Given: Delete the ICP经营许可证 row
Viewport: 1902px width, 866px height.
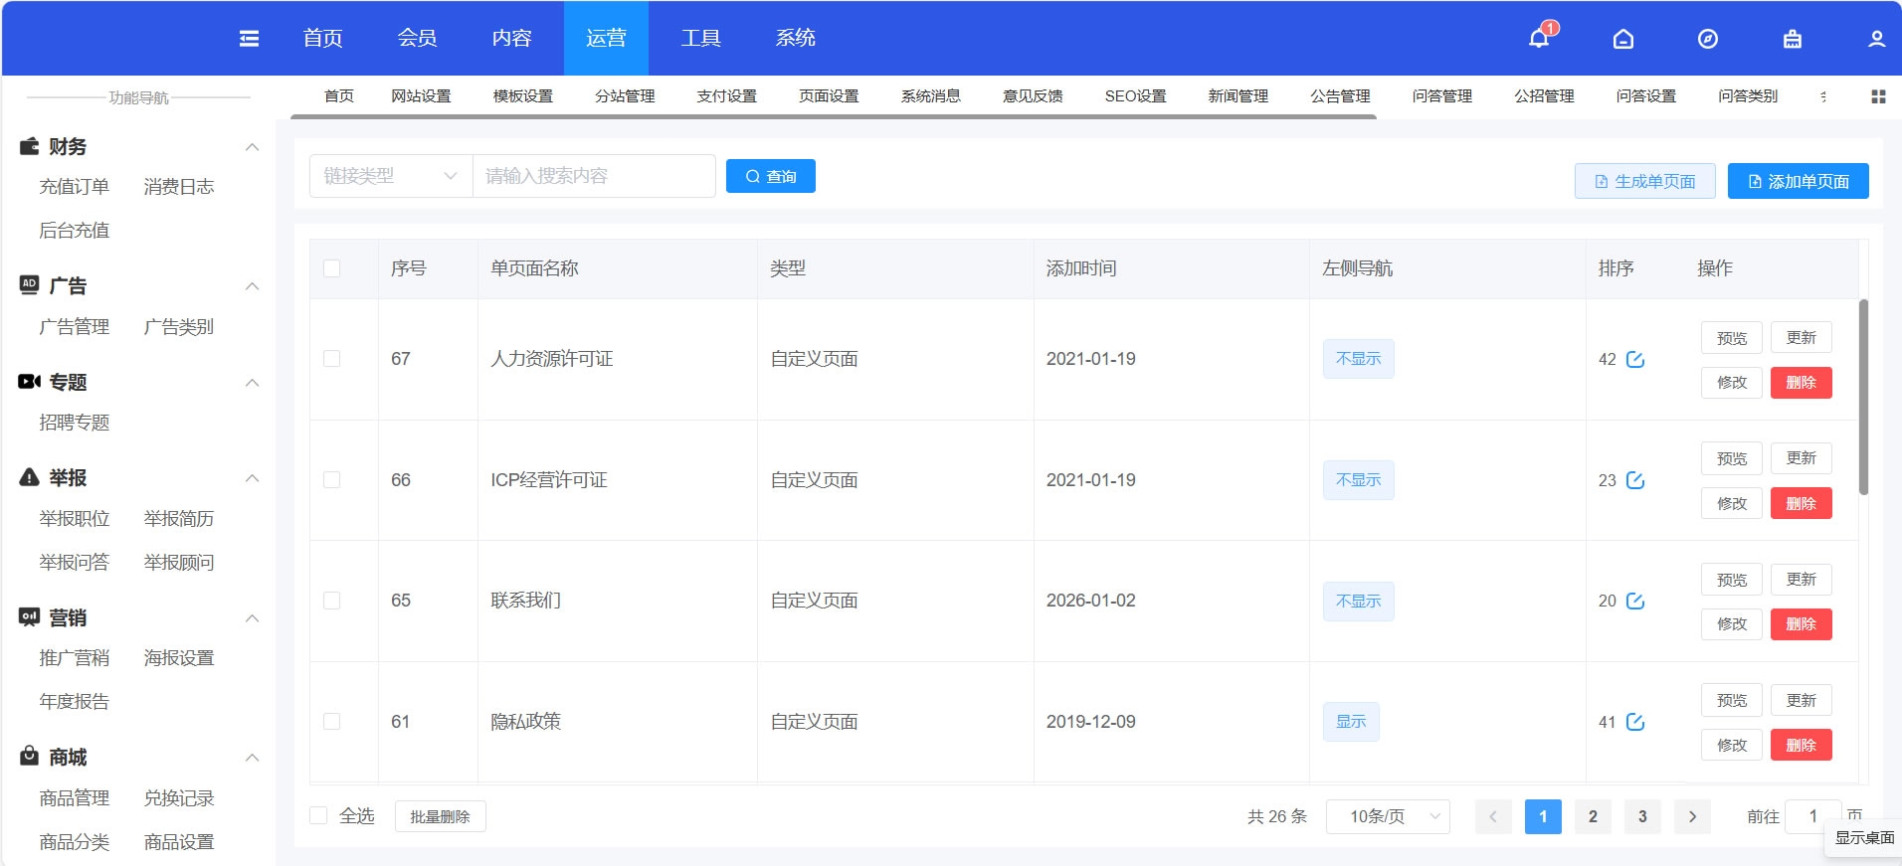Looking at the screenshot, I should pyautogui.click(x=1801, y=503).
